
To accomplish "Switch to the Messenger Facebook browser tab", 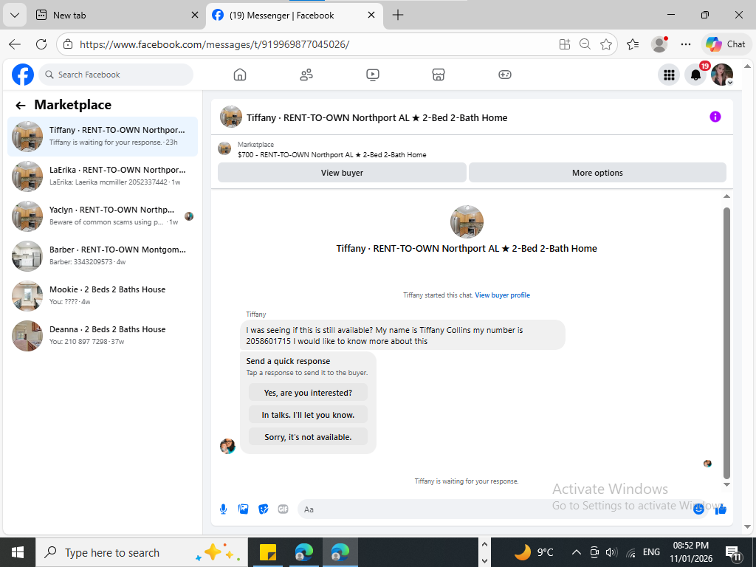I will (294, 15).
